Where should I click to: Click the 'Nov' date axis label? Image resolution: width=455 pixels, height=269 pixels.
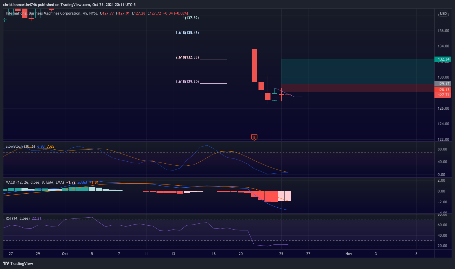click(x=349, y=254)
